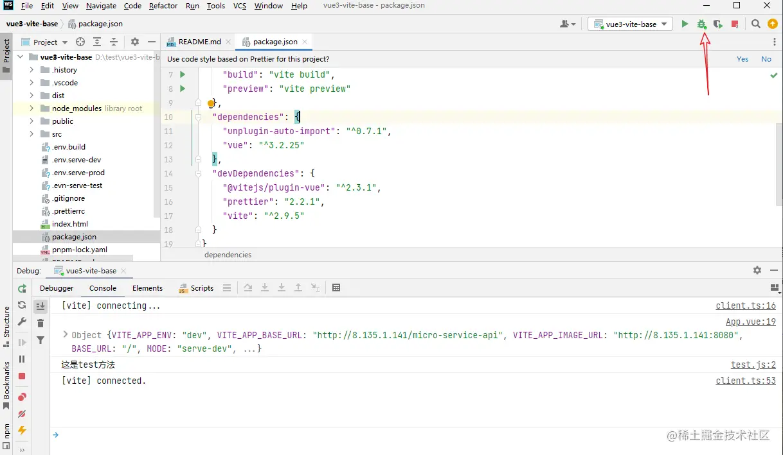Click the orange IDE update arrow icon
Image resolution: width=783 pixels, height=455 pixels.
772,24
